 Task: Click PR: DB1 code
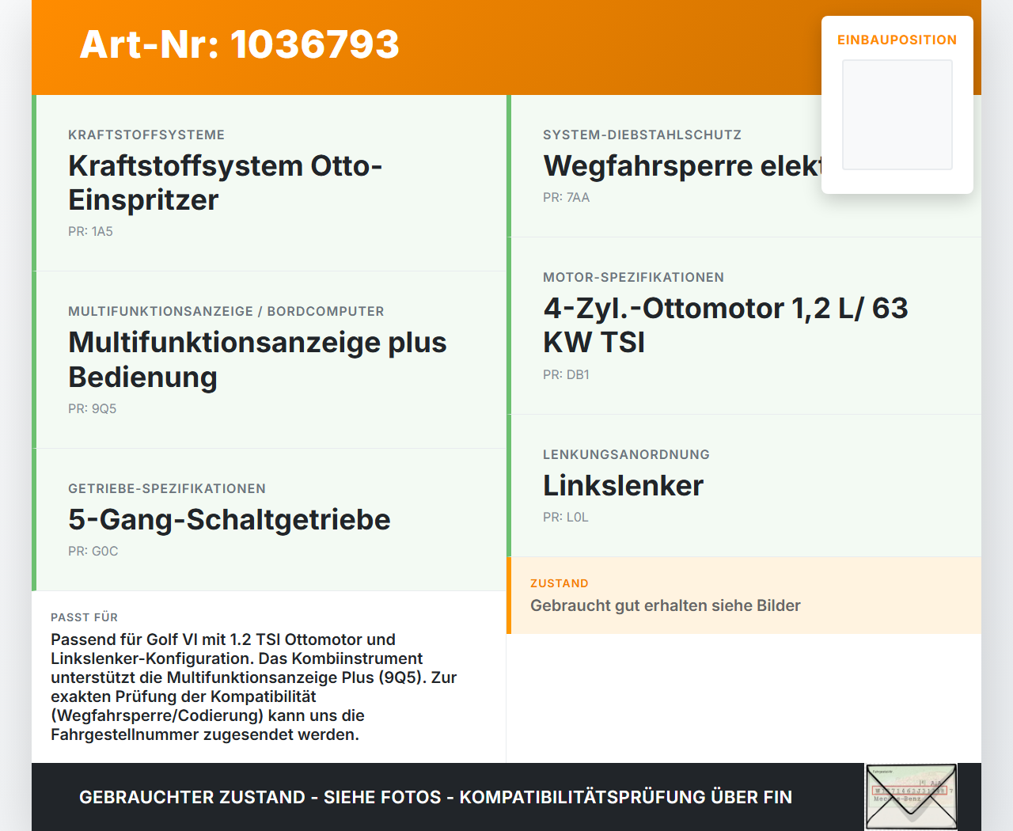point(566,374)
